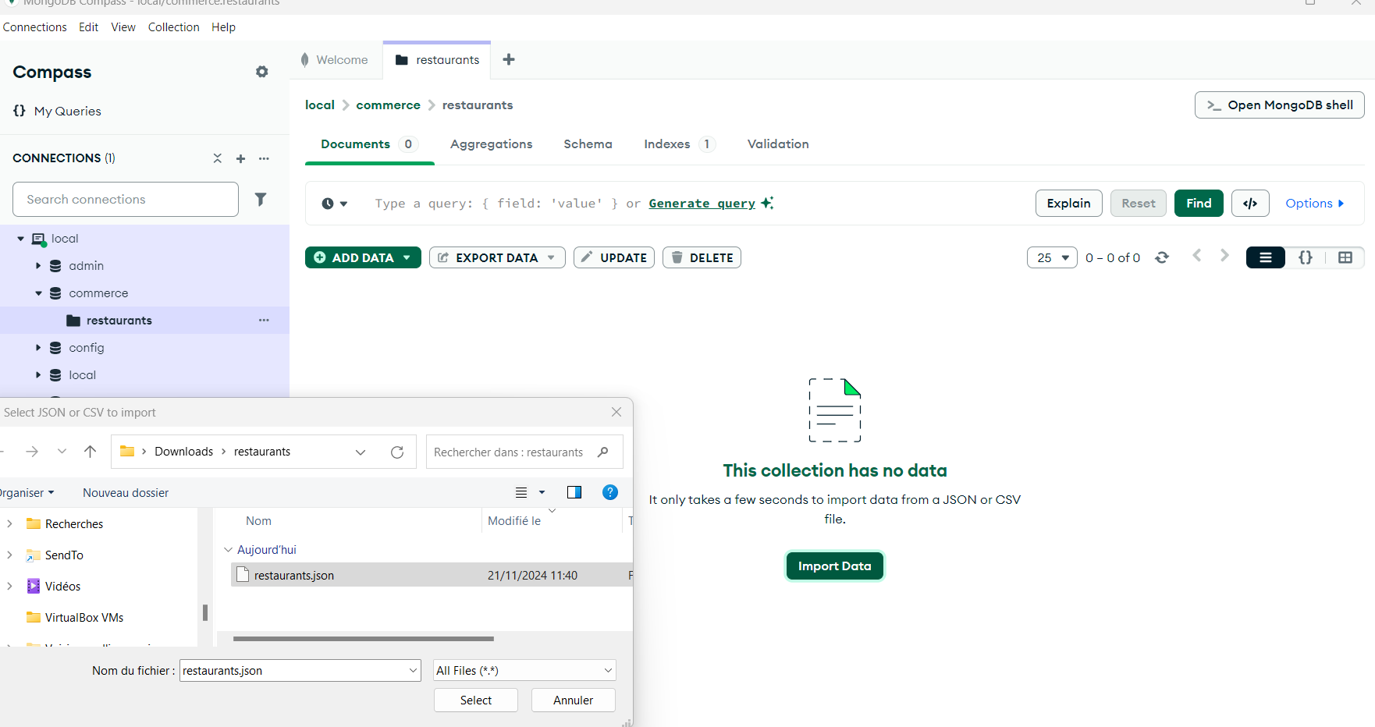Open Organiser menu in file dialog
This screenshot has height=727, width=1375.
pos(26,492)
